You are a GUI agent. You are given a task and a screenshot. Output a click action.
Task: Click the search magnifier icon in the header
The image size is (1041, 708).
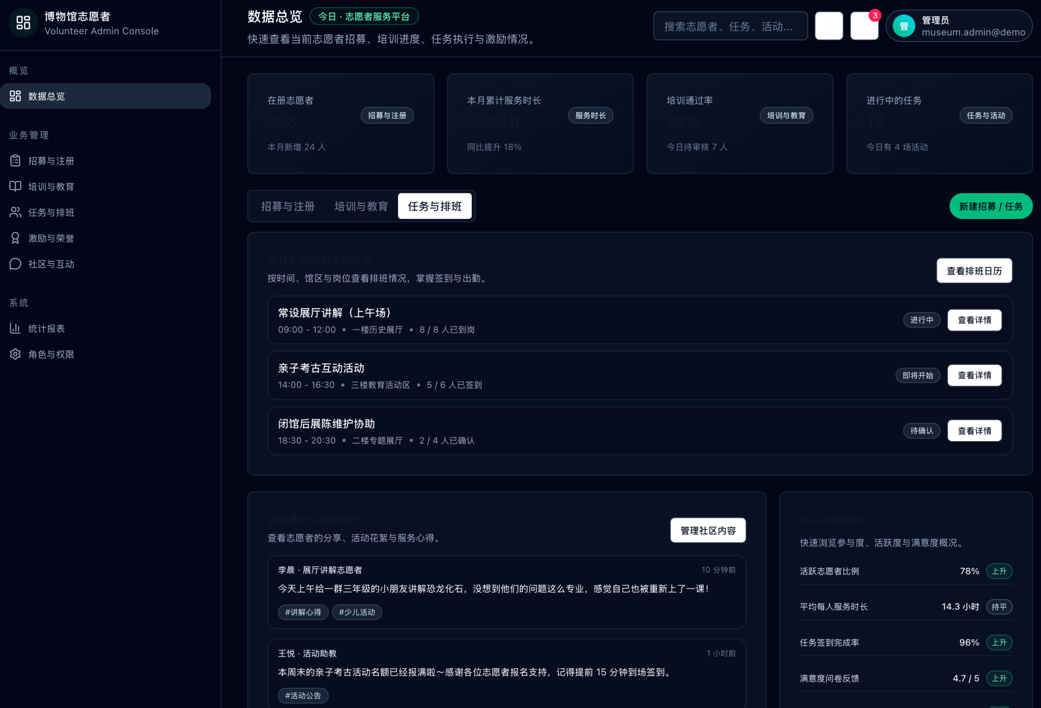[829, 26]
